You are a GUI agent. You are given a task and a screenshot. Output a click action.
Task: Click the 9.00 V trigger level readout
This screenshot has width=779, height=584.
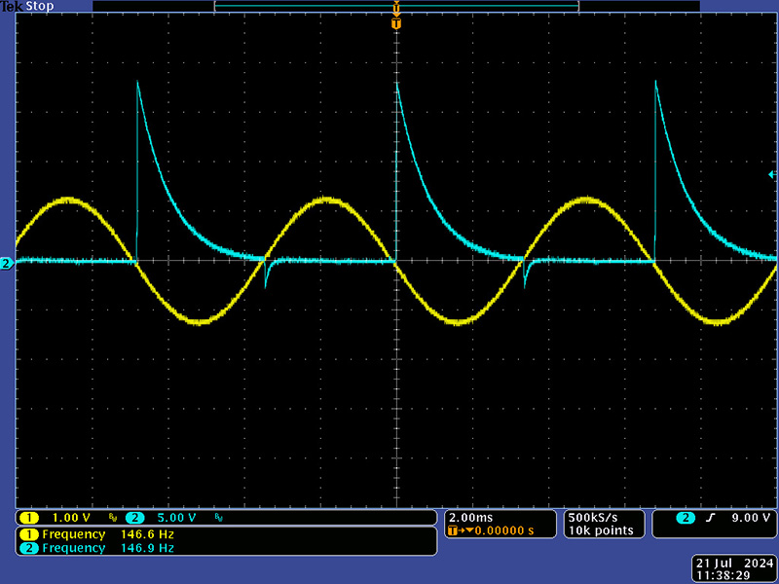(749, 518)
